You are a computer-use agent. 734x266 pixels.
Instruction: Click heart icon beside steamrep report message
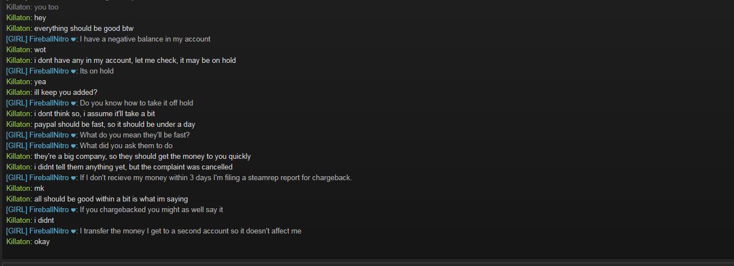tap(74, 178)
